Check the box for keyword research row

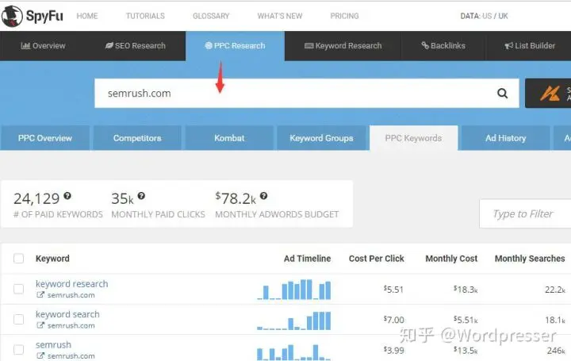18,289
